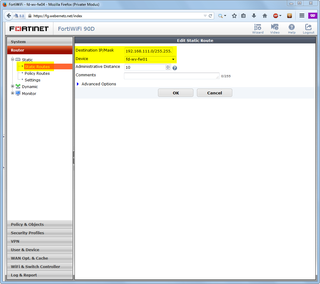Open the Security Profiles section
Screen dimensions: 320x284
40,233
